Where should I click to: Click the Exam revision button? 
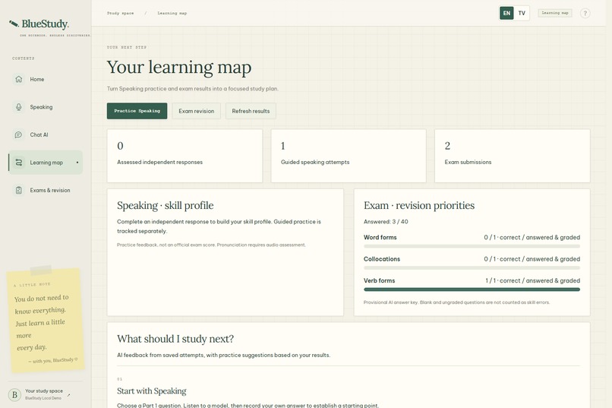click(197, 111)
